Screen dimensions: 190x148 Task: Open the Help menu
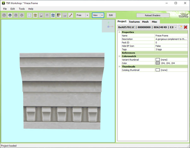tap(31, 9)
